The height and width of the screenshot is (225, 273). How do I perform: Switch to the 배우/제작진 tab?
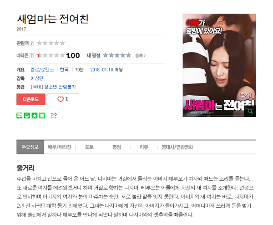click(x=60, y=147)
